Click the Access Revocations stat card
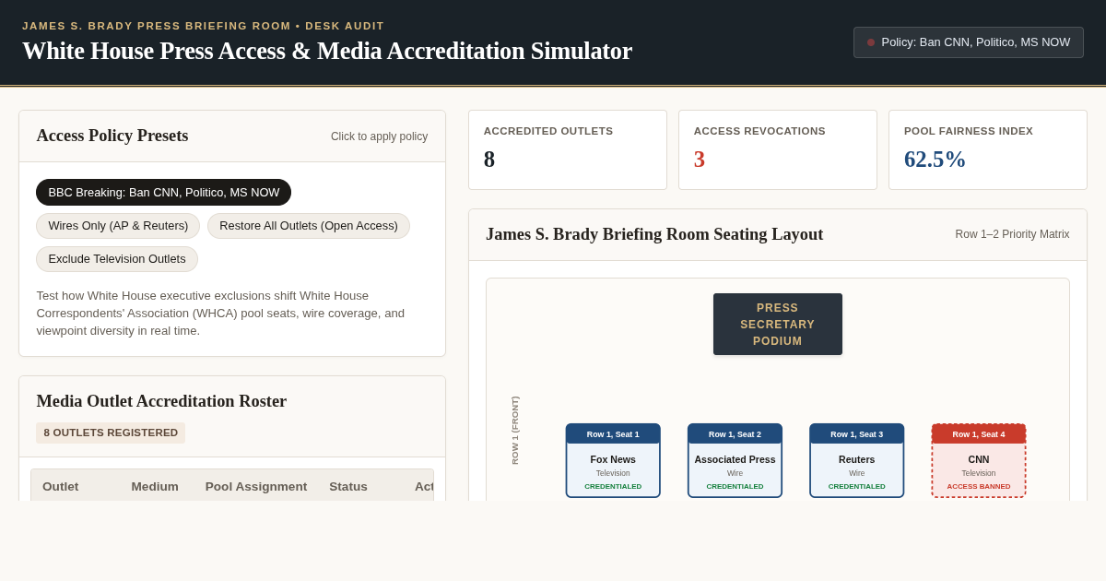Screen dimensions: 1106x581 pos(778,150)
